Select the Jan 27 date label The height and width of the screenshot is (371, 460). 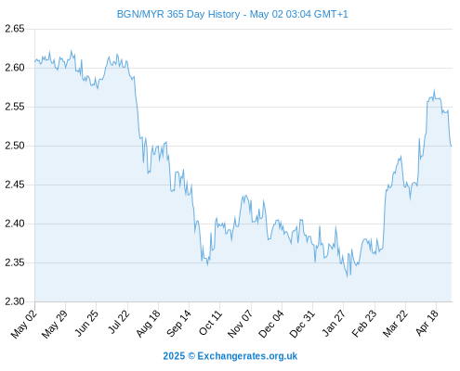(334, 324)
